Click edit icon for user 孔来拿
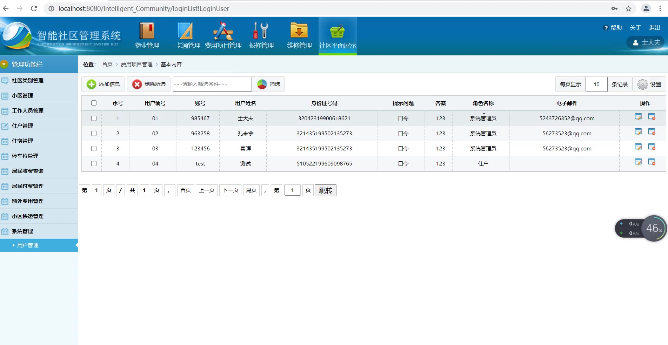 pyautogui.click(x=639, y=132)
